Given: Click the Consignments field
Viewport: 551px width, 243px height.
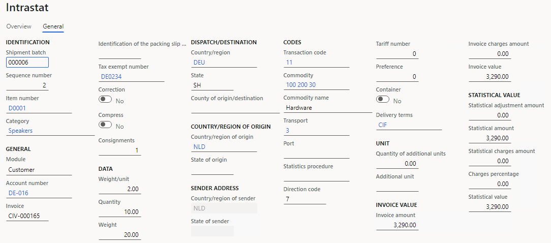Looking at the screenshot, I should pyautogui.click(x=120, y=150).
